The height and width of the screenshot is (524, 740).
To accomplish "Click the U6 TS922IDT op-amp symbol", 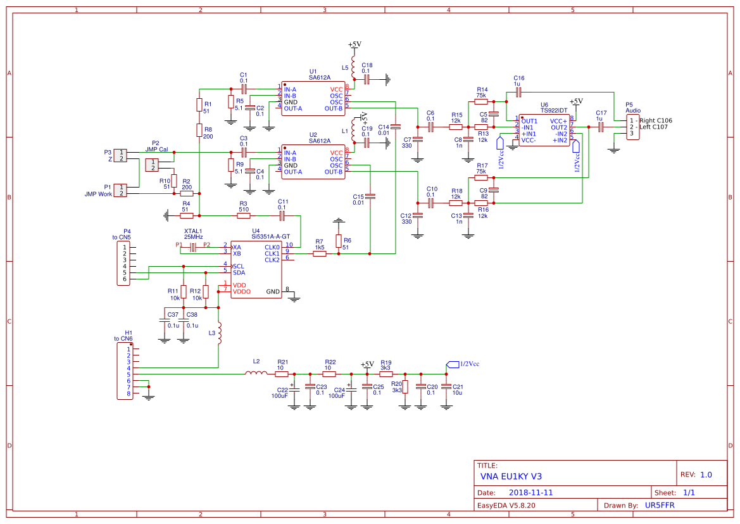I will pyautogui.click(x=544, y=130).
